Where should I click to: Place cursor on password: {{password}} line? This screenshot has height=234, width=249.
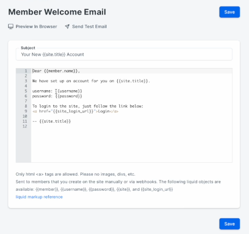(57, 96)
